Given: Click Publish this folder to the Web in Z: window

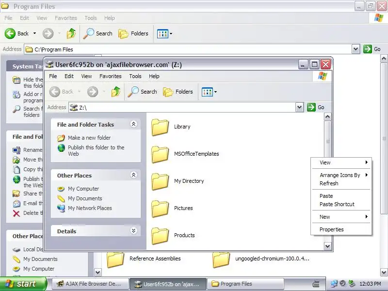Looking at the screenshot, I should click(x=96, y=150).
